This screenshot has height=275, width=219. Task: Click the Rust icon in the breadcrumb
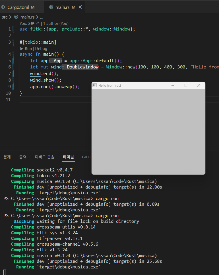click(16, 17)
